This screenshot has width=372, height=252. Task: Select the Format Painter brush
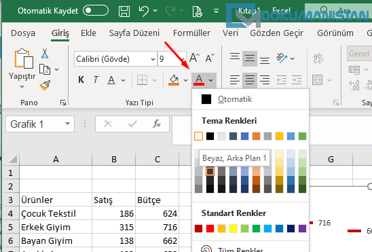pos(45,85)
